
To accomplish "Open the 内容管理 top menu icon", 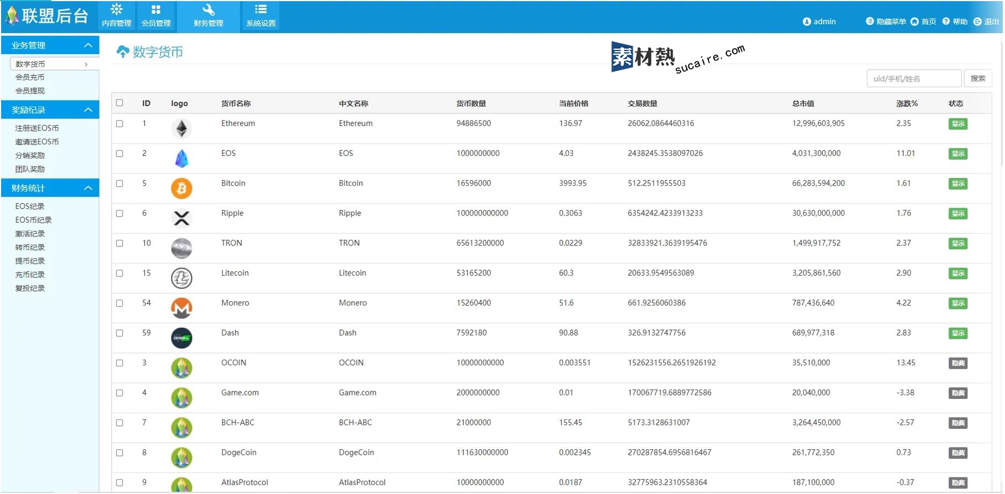I will coord(117,9).
